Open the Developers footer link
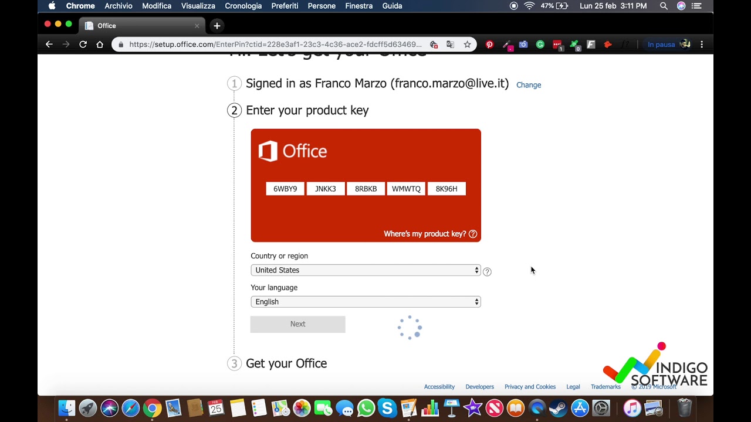751x422 pixels. pos(479,387)
